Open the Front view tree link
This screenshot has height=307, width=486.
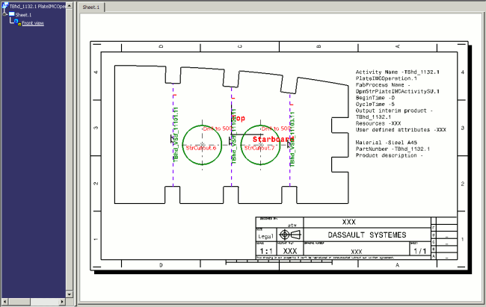pyautogui.click(x=33, y=24)
